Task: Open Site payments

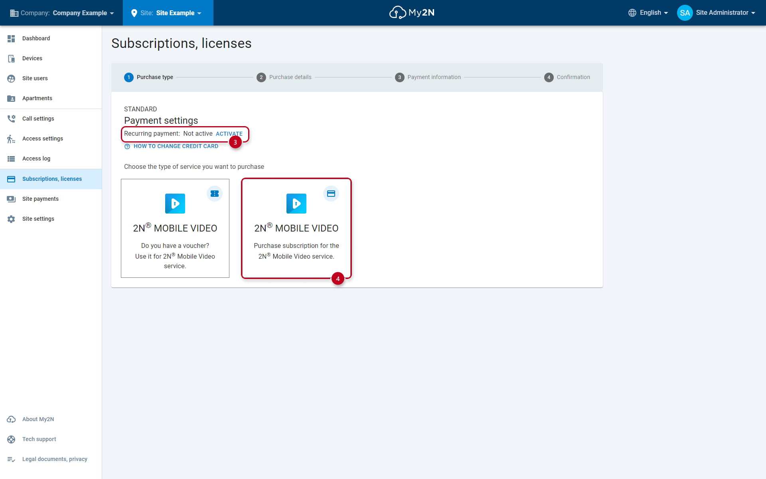Action: tap(51, 199)
